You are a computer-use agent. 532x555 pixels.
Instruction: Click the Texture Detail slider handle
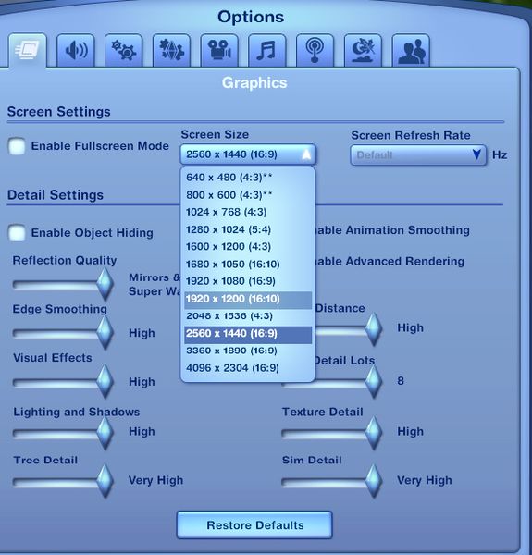(x=374, y=433)
